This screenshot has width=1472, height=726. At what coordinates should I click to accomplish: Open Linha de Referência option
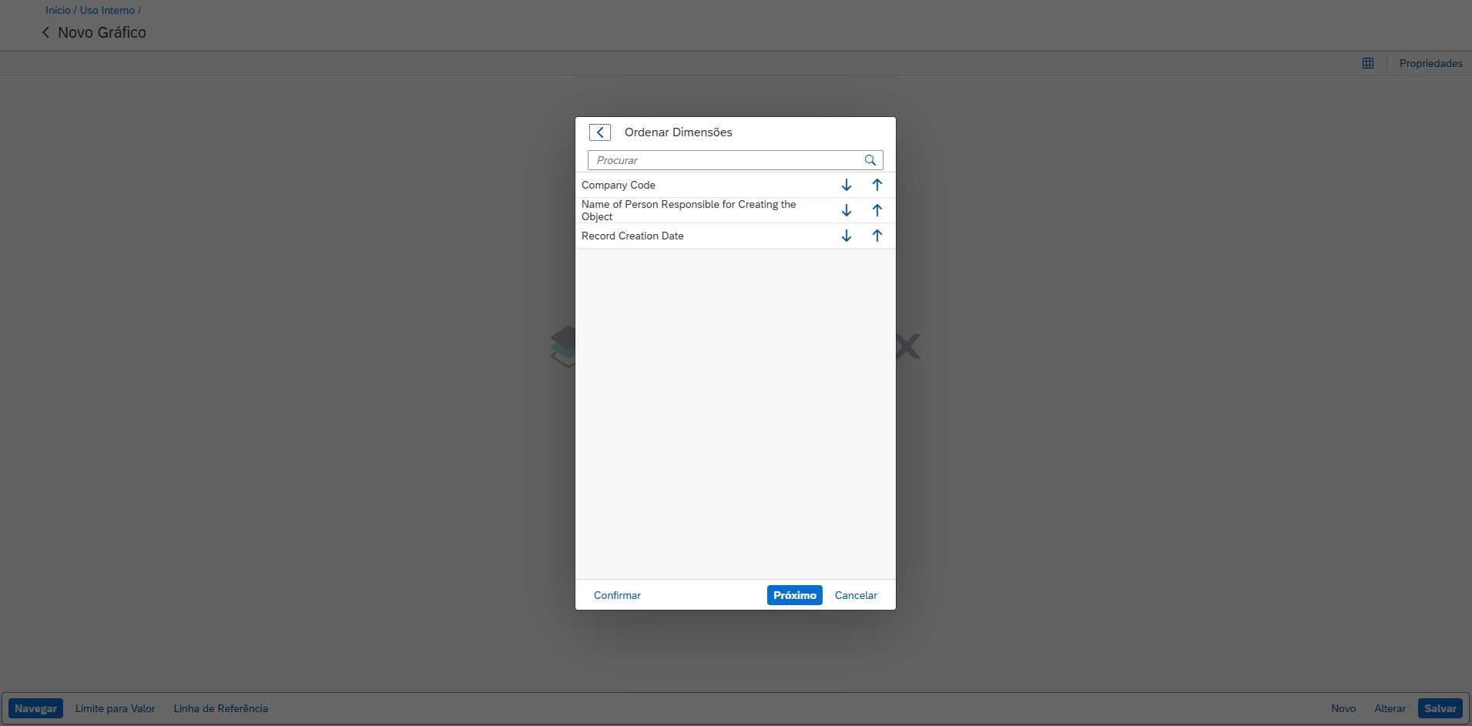click(220, 708)
